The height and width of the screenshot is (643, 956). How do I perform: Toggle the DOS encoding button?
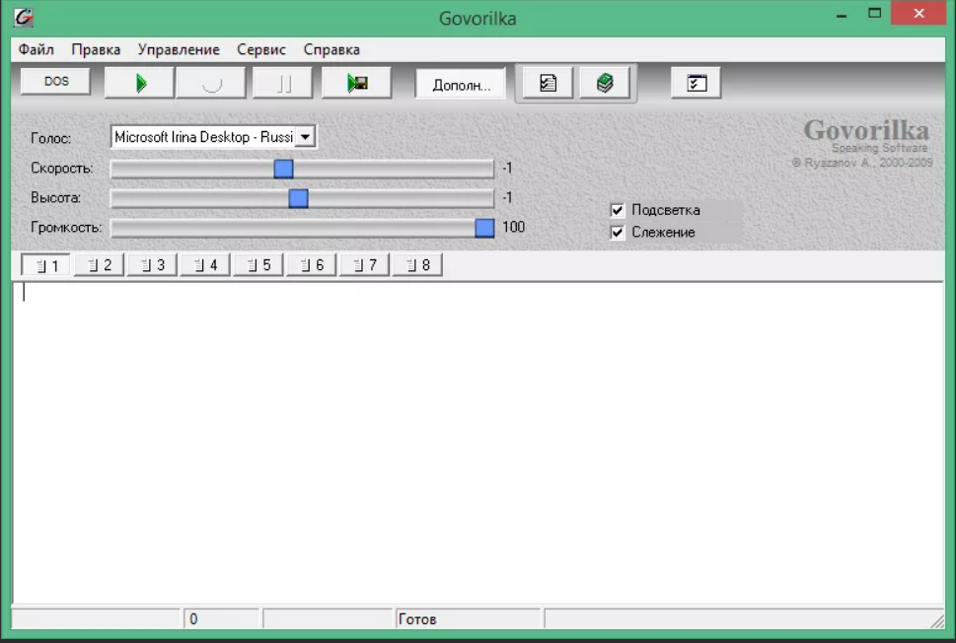tap(55, 81)
